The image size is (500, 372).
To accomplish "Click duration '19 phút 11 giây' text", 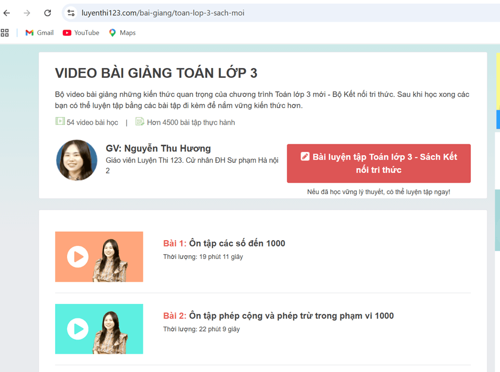I will coord(221,257).
